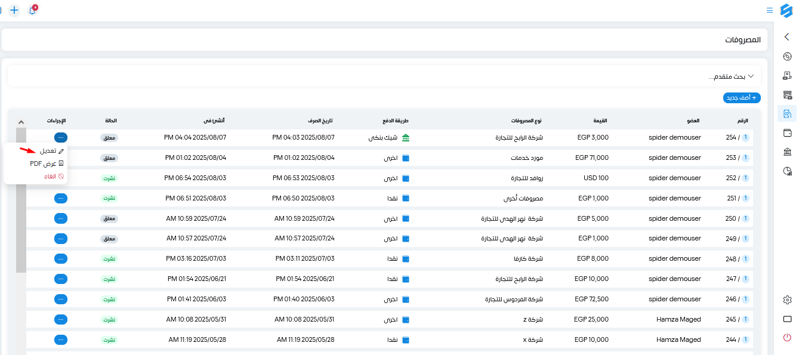Image resolution: width=799 pixels, height=355 pixels.
Task: Open the second sidebar icon under the gauge
Action: point(787,76)
